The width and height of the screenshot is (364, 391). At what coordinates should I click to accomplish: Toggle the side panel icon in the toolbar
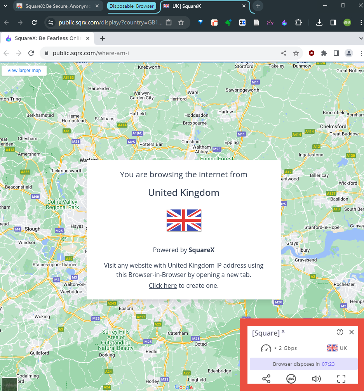pyautogui.click(x=333, y=22)
